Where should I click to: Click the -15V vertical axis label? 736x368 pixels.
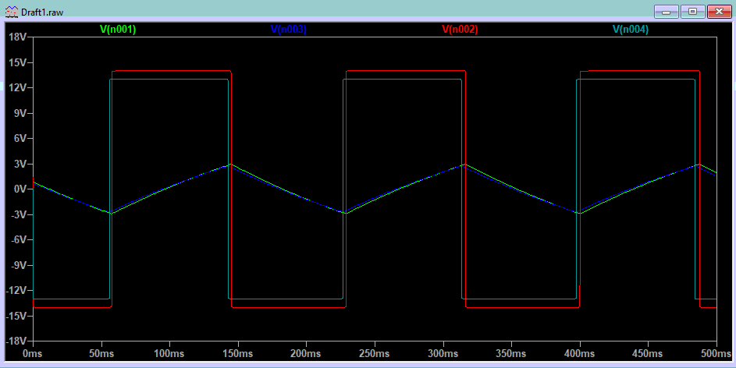16,316
